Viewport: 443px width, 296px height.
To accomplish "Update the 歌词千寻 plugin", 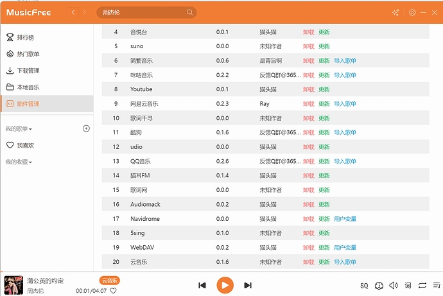I will pyautogui.click(x=324, y=118).
